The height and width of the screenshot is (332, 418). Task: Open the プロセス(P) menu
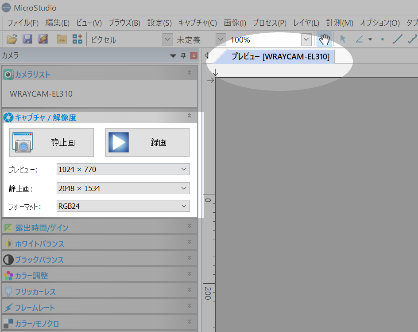270,23
